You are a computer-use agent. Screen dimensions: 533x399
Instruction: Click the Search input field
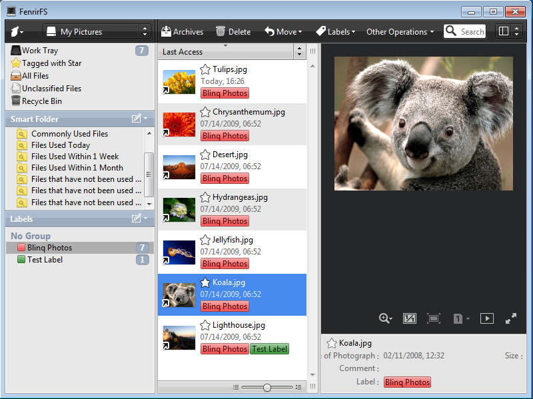coord(464,31)
